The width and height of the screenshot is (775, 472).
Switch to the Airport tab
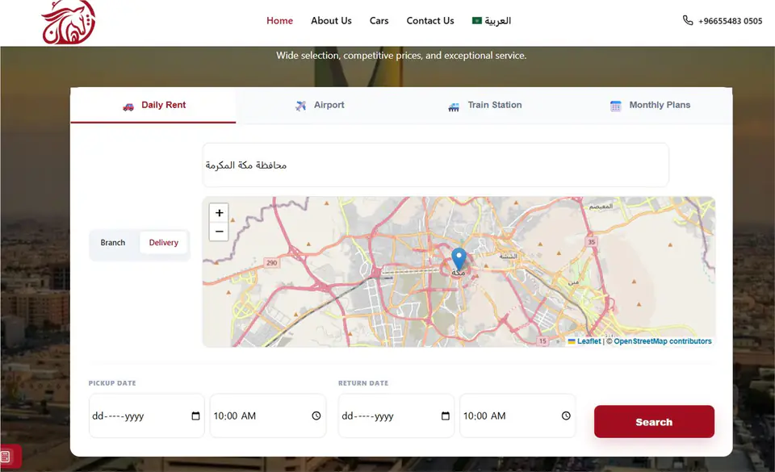pos(320,105)
